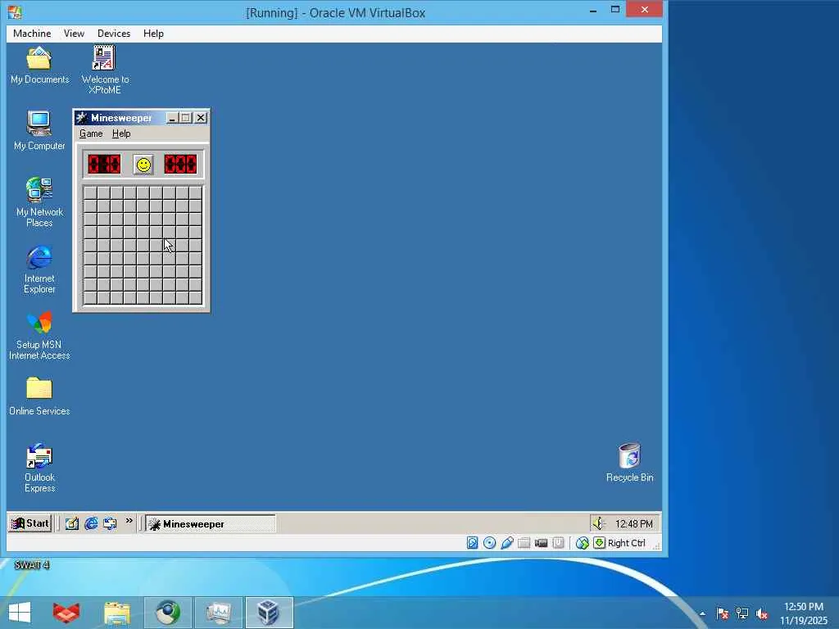Viewport: 839px width, 629px height.
Task: Click the Minesweeper taskbar button
Action: pos(211,523)
